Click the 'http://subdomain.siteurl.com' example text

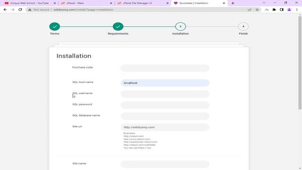tap(140, 142)
